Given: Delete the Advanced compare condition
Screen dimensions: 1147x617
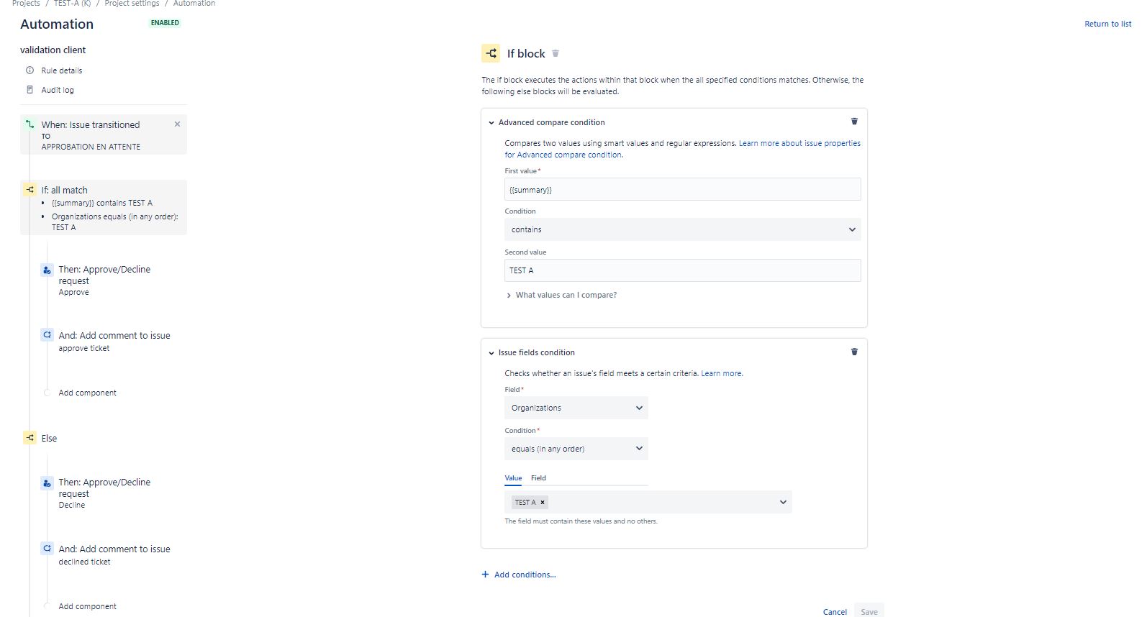Looking at the screenshot, I should click(854, 122).
